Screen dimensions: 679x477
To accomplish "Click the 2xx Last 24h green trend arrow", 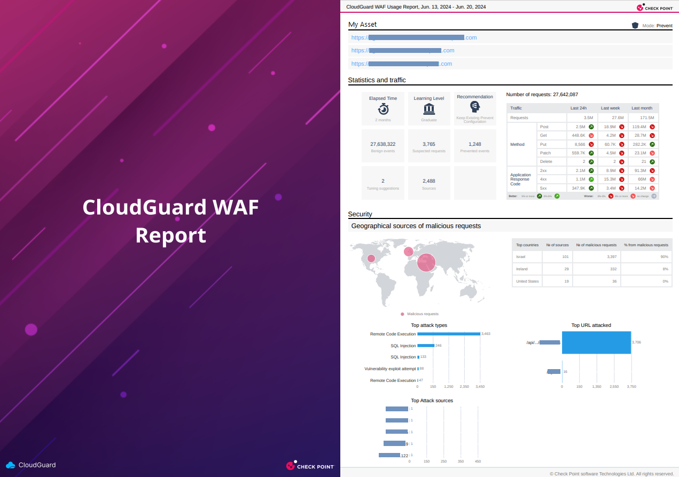I will pyautogui.click(x=591, y=170).
